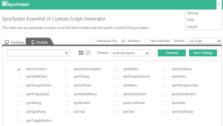Check the ejmDropDownList checkbox
Image resolution: width=223 pixels, height=126 pixels.
coord(116,77)
